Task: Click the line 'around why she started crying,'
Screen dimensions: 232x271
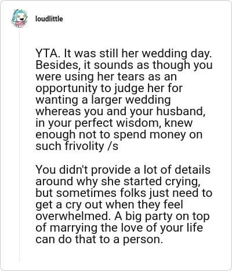Action: 118,181
